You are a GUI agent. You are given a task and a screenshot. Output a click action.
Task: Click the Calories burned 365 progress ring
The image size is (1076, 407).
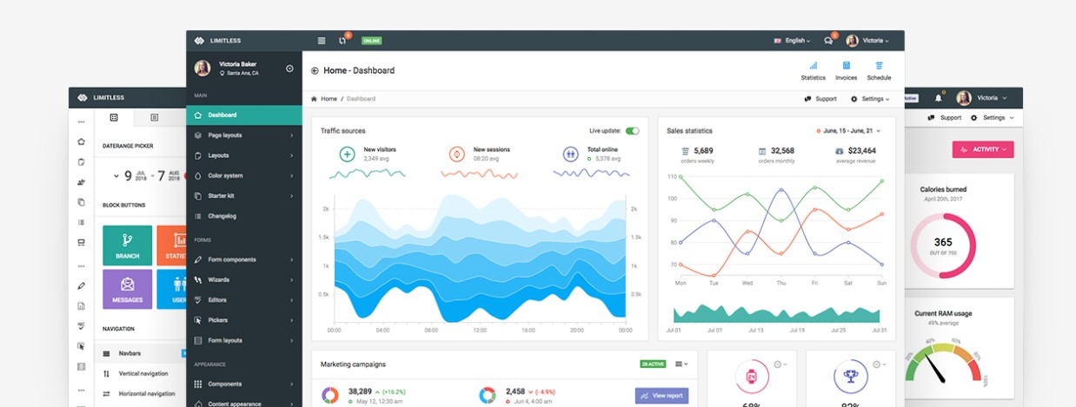[x=943, y=246]
